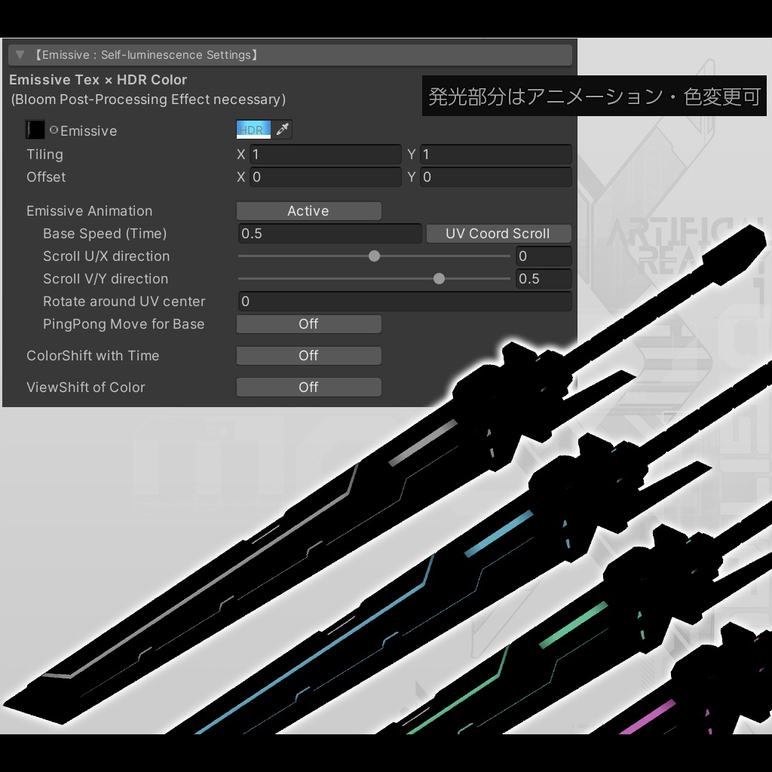
Task: Click the Base Speed (Time) label
Action: click(105, 234)
